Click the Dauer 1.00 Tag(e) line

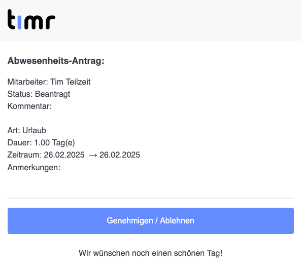tap(41, 143)
